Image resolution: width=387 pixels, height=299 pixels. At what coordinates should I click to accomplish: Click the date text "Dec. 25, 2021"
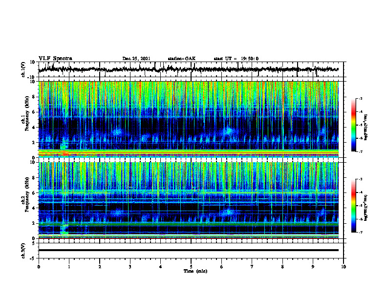point(136,59)
